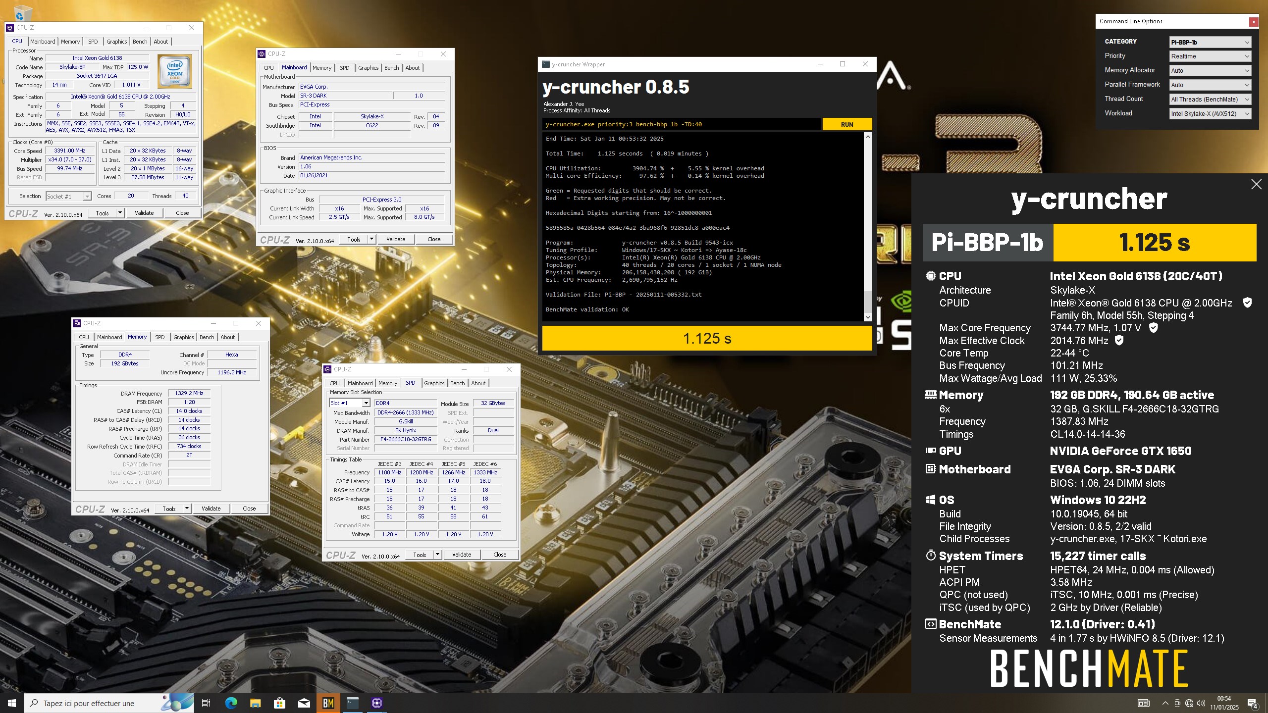Click the Intel Xeon Gold logo in CPU-Z
The image size is (1268, 713).
tap(175, 71)
